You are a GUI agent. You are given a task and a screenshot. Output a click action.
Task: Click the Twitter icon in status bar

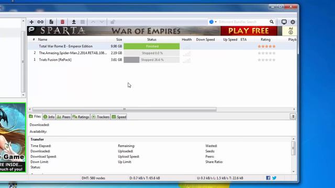[x=274, y=178]
